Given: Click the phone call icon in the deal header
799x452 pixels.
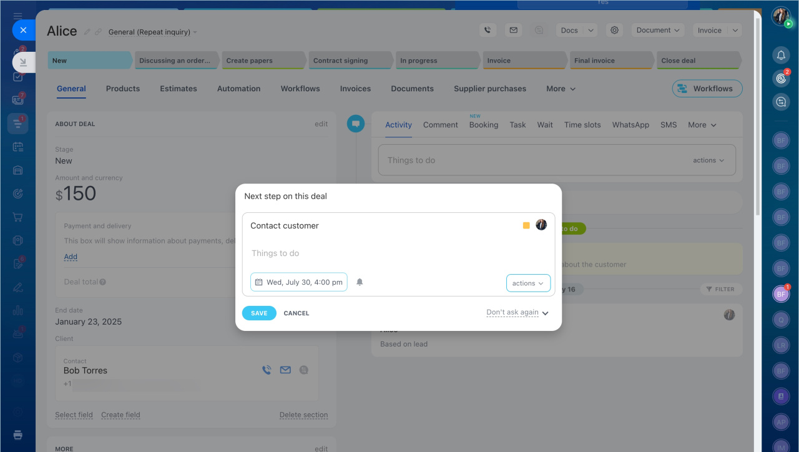Looking at the screenshot, I should coord(488,30).
